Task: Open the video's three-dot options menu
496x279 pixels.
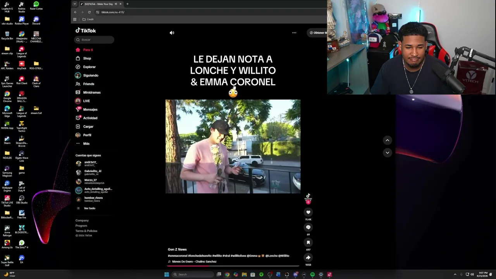Action: (294, 33)
